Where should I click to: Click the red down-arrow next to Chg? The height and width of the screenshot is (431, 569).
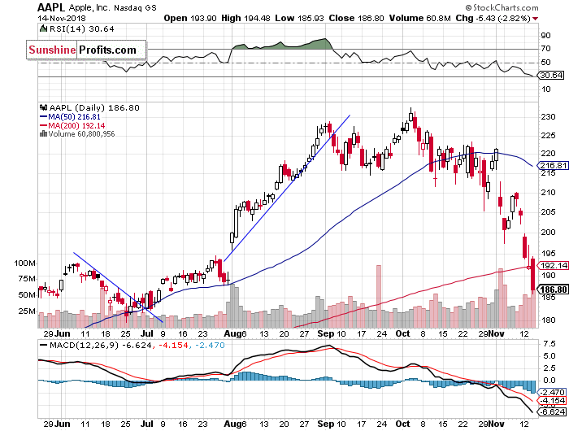point(536,19)
